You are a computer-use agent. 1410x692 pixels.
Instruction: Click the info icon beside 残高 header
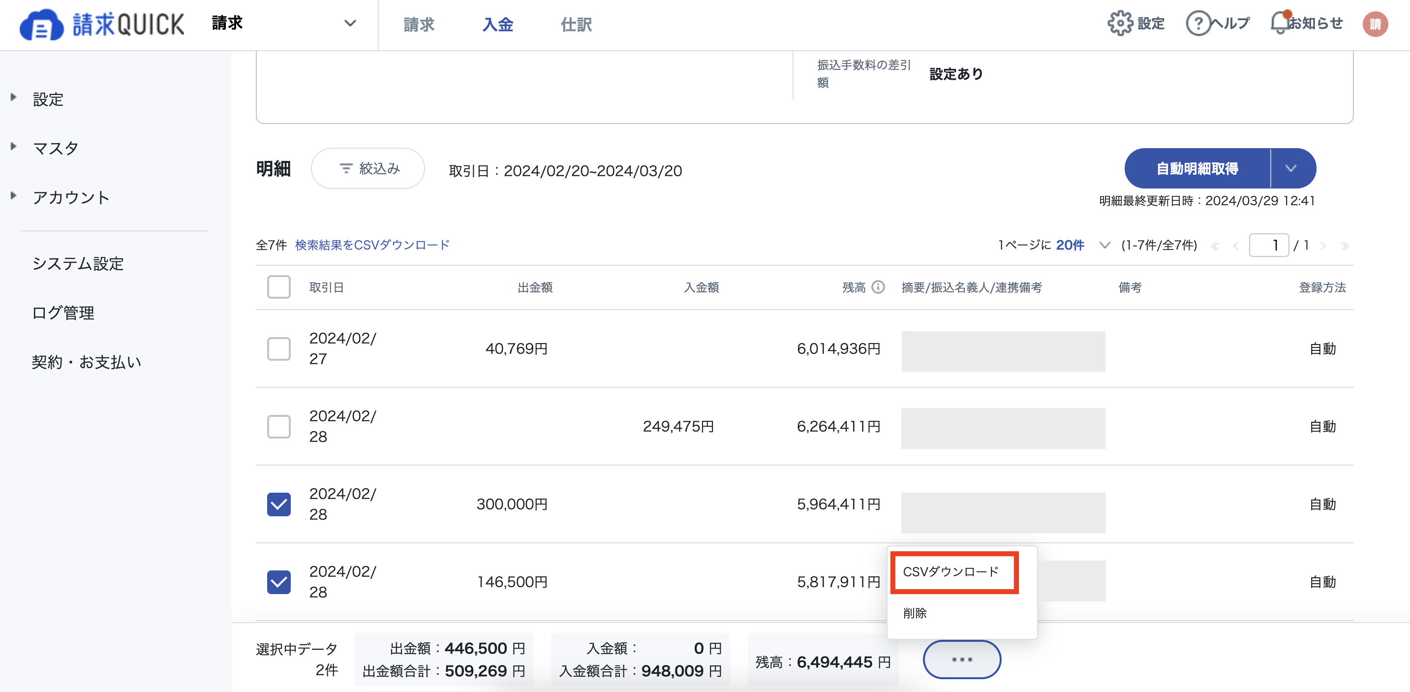tap(878, 287)
